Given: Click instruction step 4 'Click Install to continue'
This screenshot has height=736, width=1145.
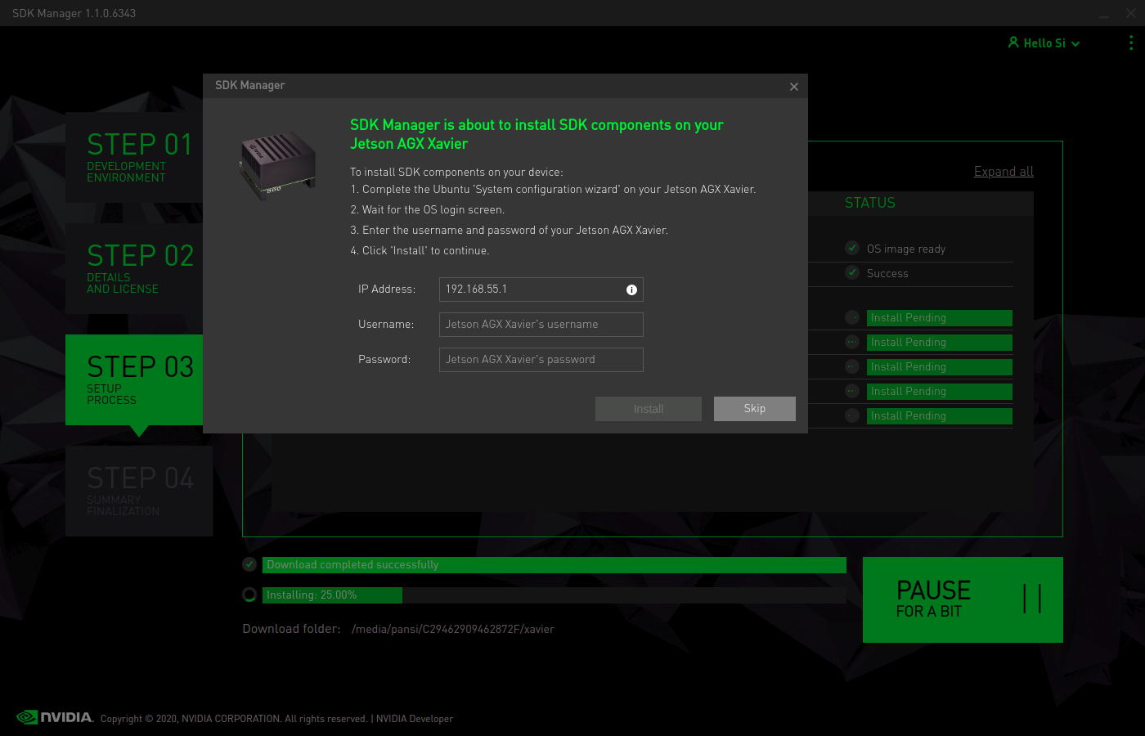Looking at the screenshot, I should [x=420, y=251].
